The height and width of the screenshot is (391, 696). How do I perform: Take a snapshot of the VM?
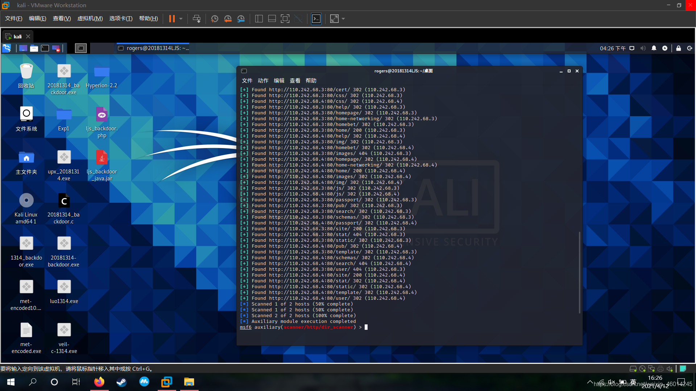click(x=215, y=18)
